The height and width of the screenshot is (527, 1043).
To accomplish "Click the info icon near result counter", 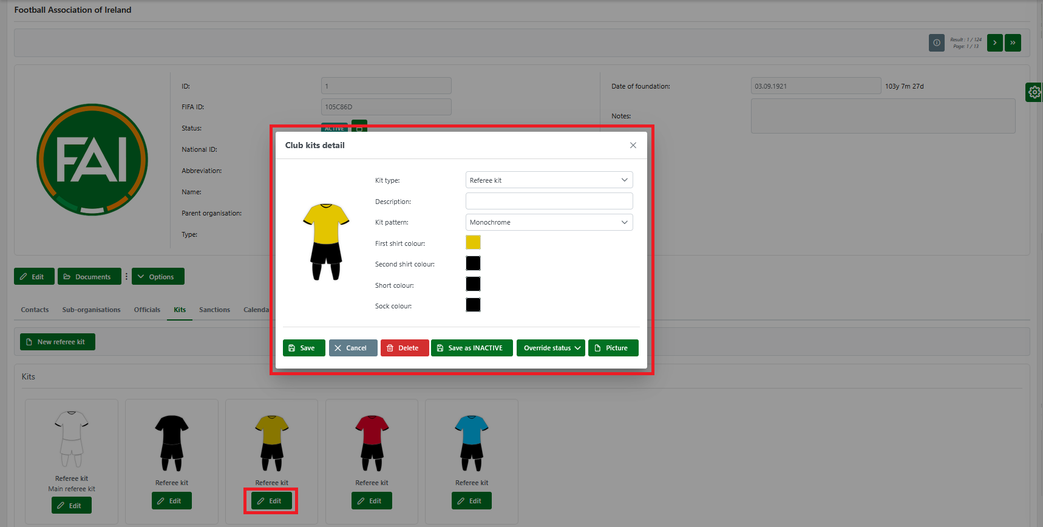I will tap(937, 42).
